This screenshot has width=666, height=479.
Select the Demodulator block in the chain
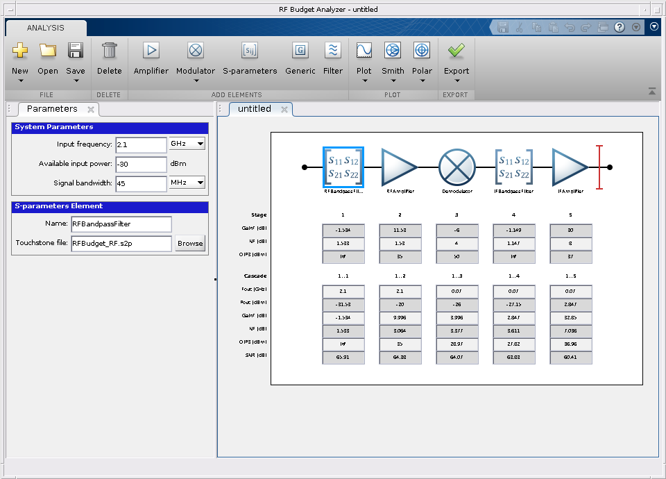click(456, 167)
